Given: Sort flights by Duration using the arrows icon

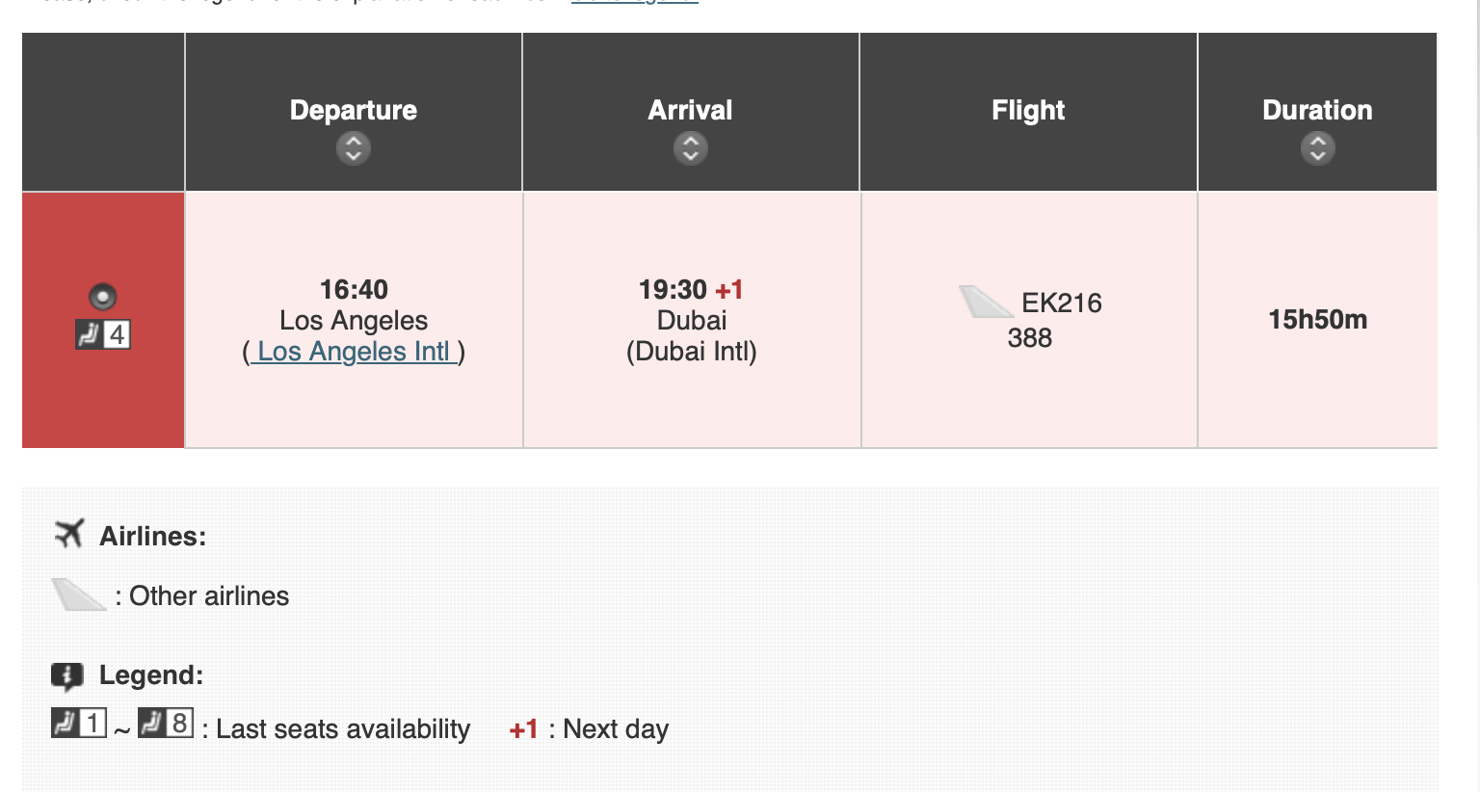Looking at the screenshot, I should point(1317,148).
